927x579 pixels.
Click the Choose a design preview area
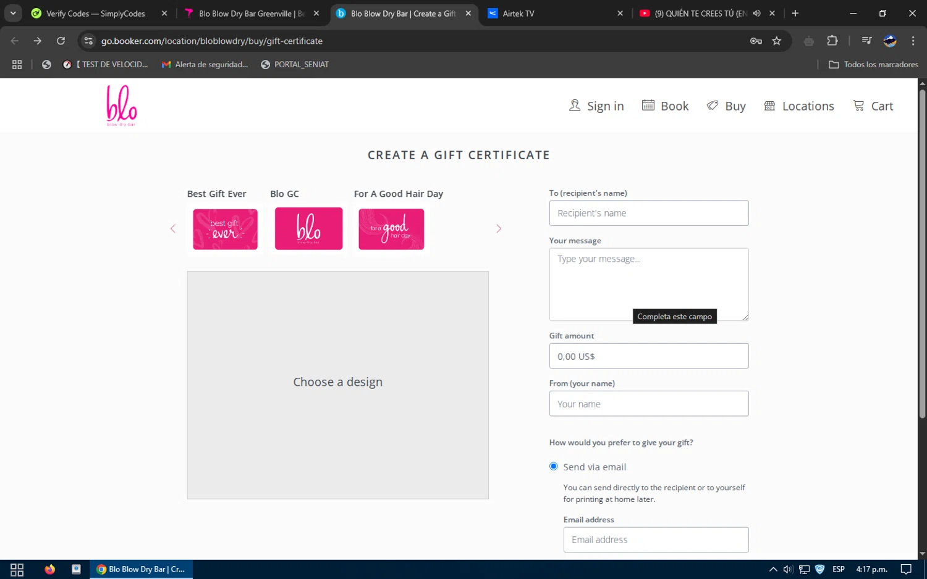point(338,385)
